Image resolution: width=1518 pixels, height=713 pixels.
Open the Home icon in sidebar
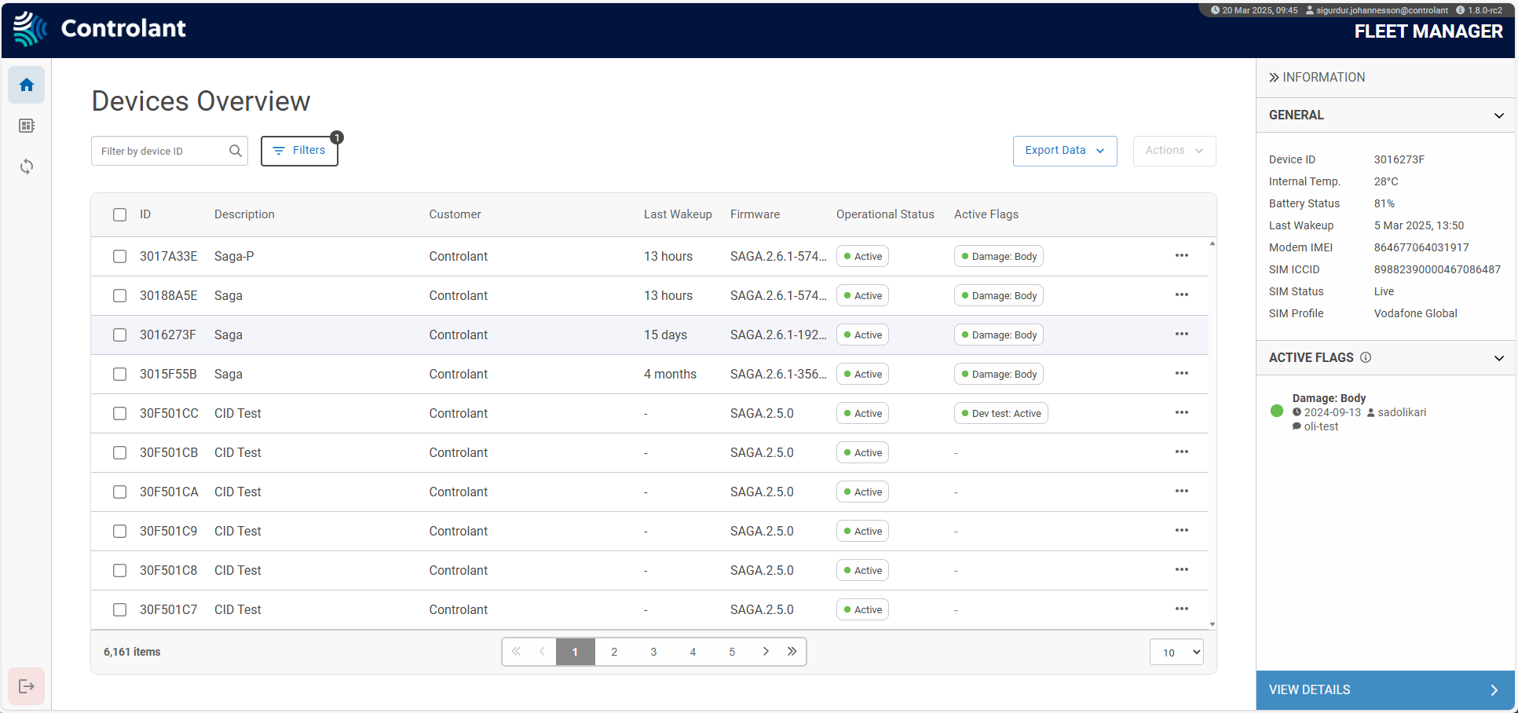27,85
